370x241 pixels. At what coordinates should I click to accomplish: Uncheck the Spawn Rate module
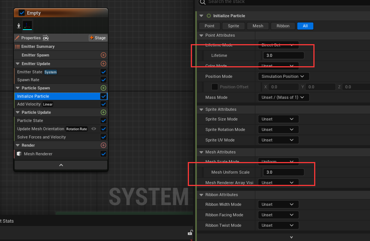click(x=103, y=80)
